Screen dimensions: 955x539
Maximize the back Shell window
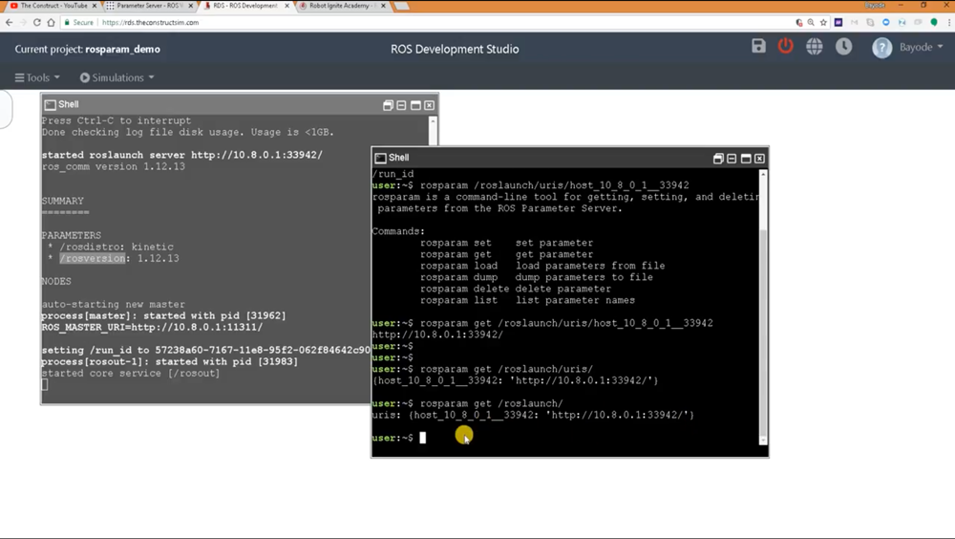[415, 105]
